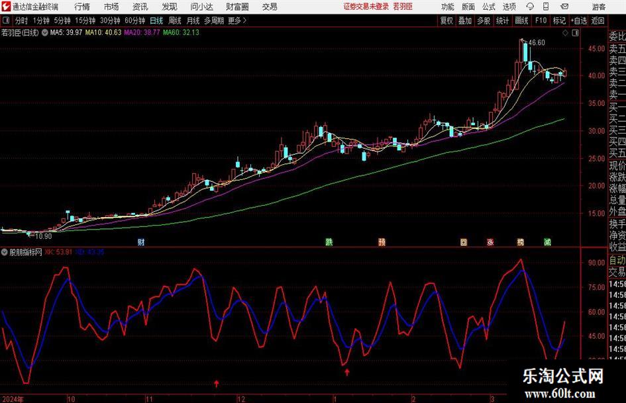
Task: Add stock with +自选 button
Action: point(579,21)
